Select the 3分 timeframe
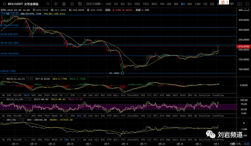251x146 pixels. point(123,4)
